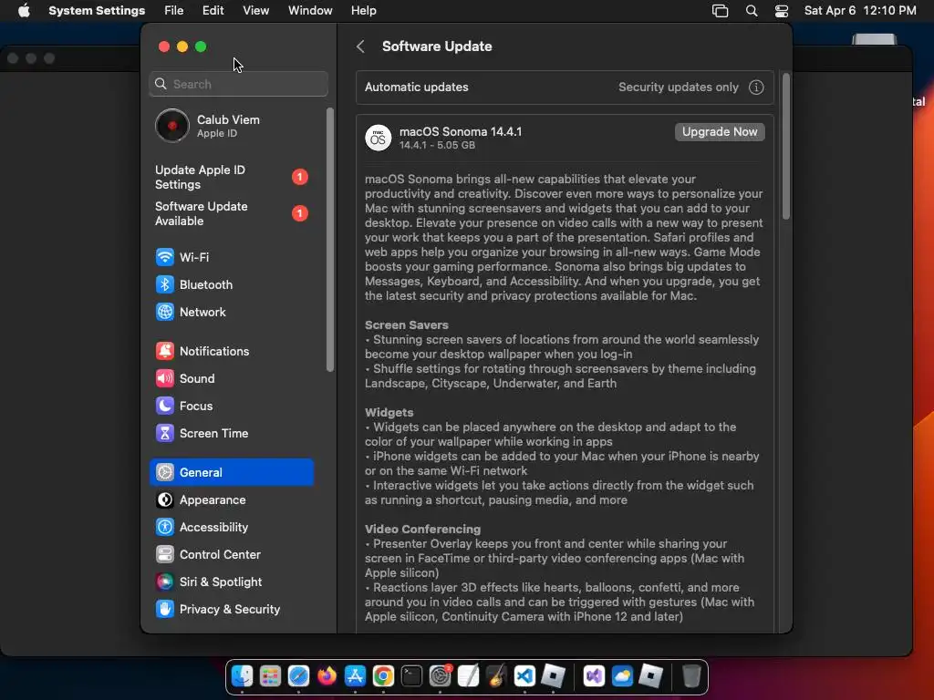This screenshot has width=934, height=700.
Task: Open the System Settings app menu
Action: click(97, 11)
